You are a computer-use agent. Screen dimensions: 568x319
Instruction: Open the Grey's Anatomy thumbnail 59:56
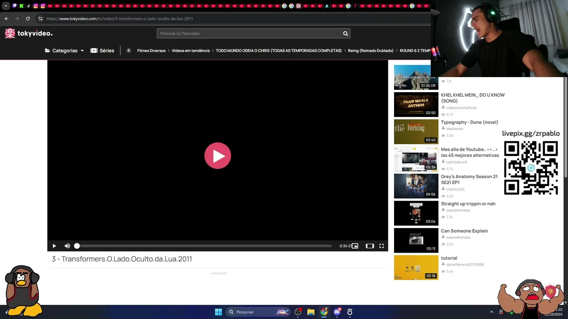pyautogui.click(x=416, y=186)
